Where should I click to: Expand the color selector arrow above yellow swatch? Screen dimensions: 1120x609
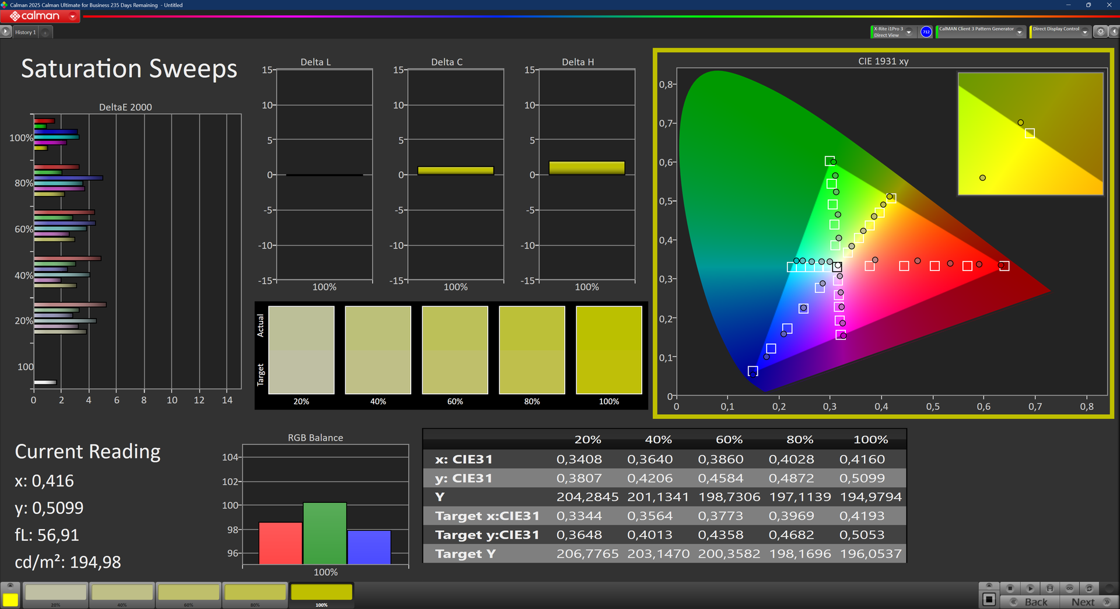click(10, 585)
